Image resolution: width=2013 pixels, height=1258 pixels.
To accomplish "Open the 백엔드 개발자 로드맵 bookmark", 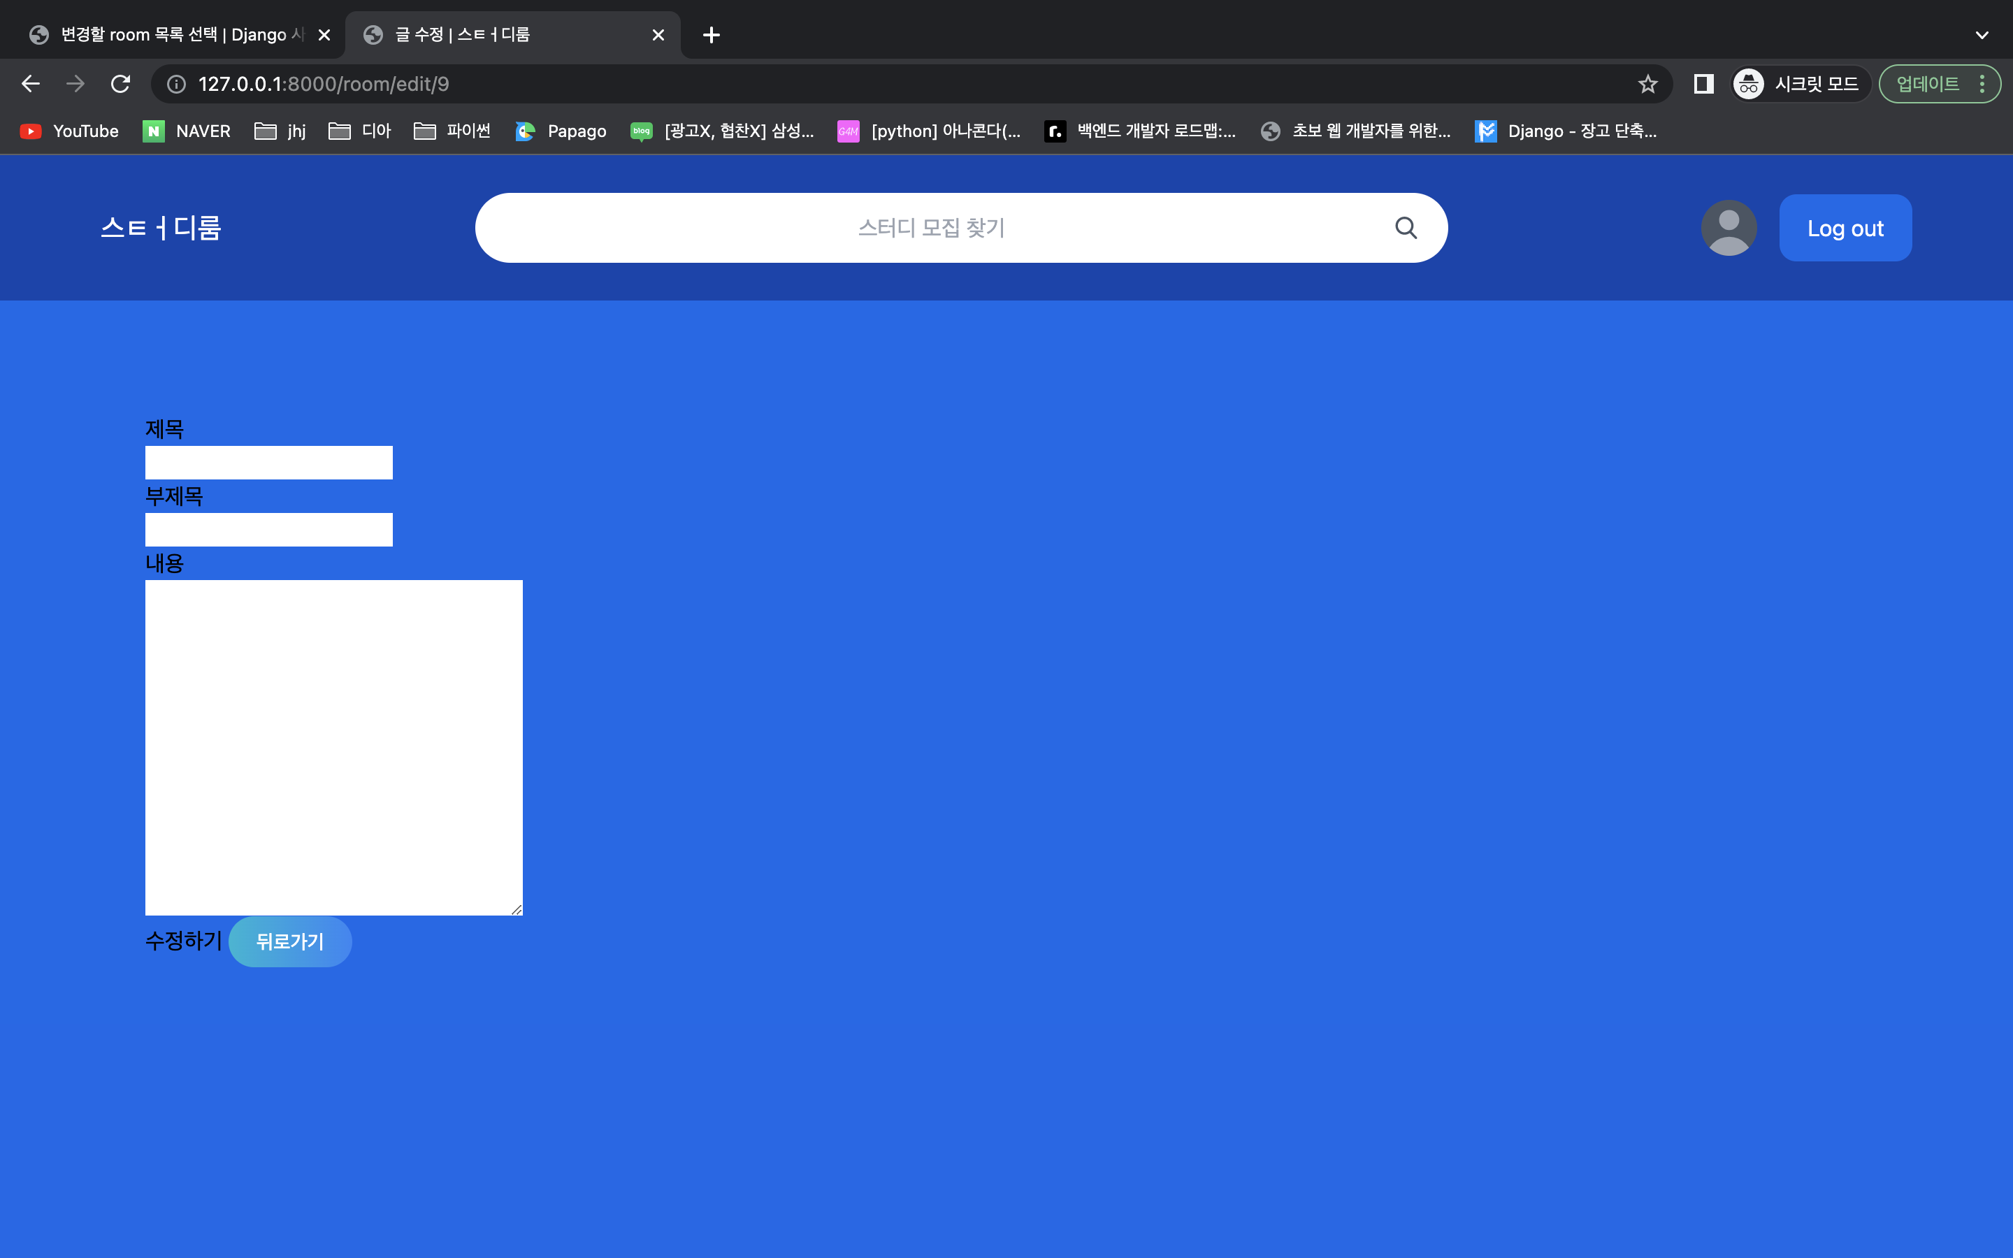I will [1141, 131].
